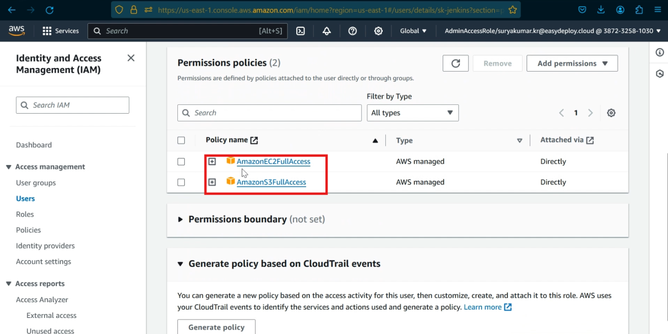Screen dimensions: 668x334
Task: Open the All types filter dropdown
Action: click(412, 112)
